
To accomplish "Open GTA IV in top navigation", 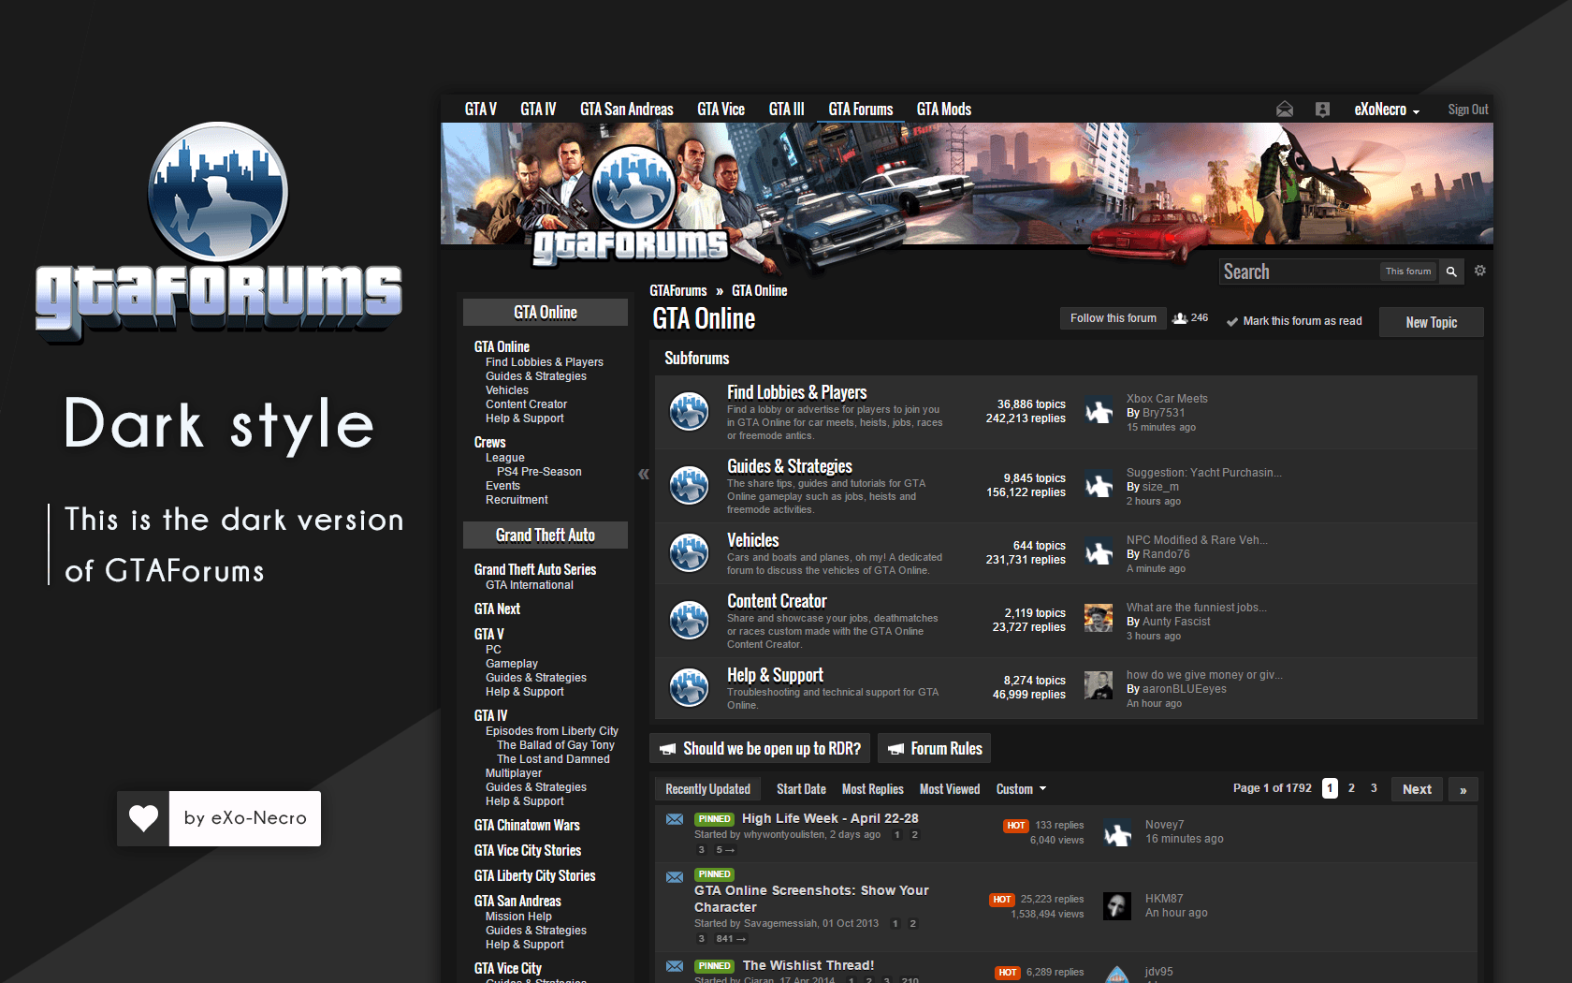I will (x=538, y=110).
